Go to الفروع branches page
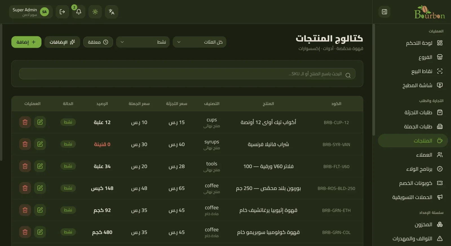This screenshot has width=451, height=246. click(413, 57)
